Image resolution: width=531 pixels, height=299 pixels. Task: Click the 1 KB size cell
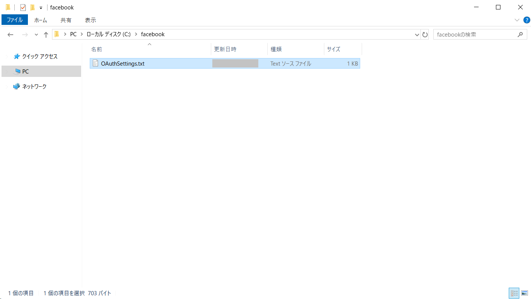[352, 64]
